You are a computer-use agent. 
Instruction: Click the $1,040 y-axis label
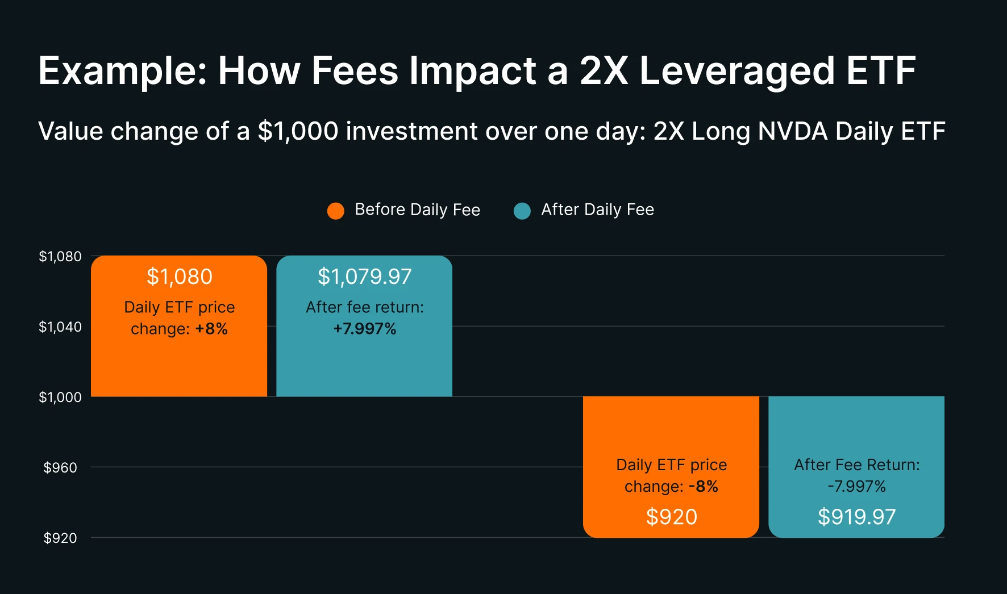60,327
